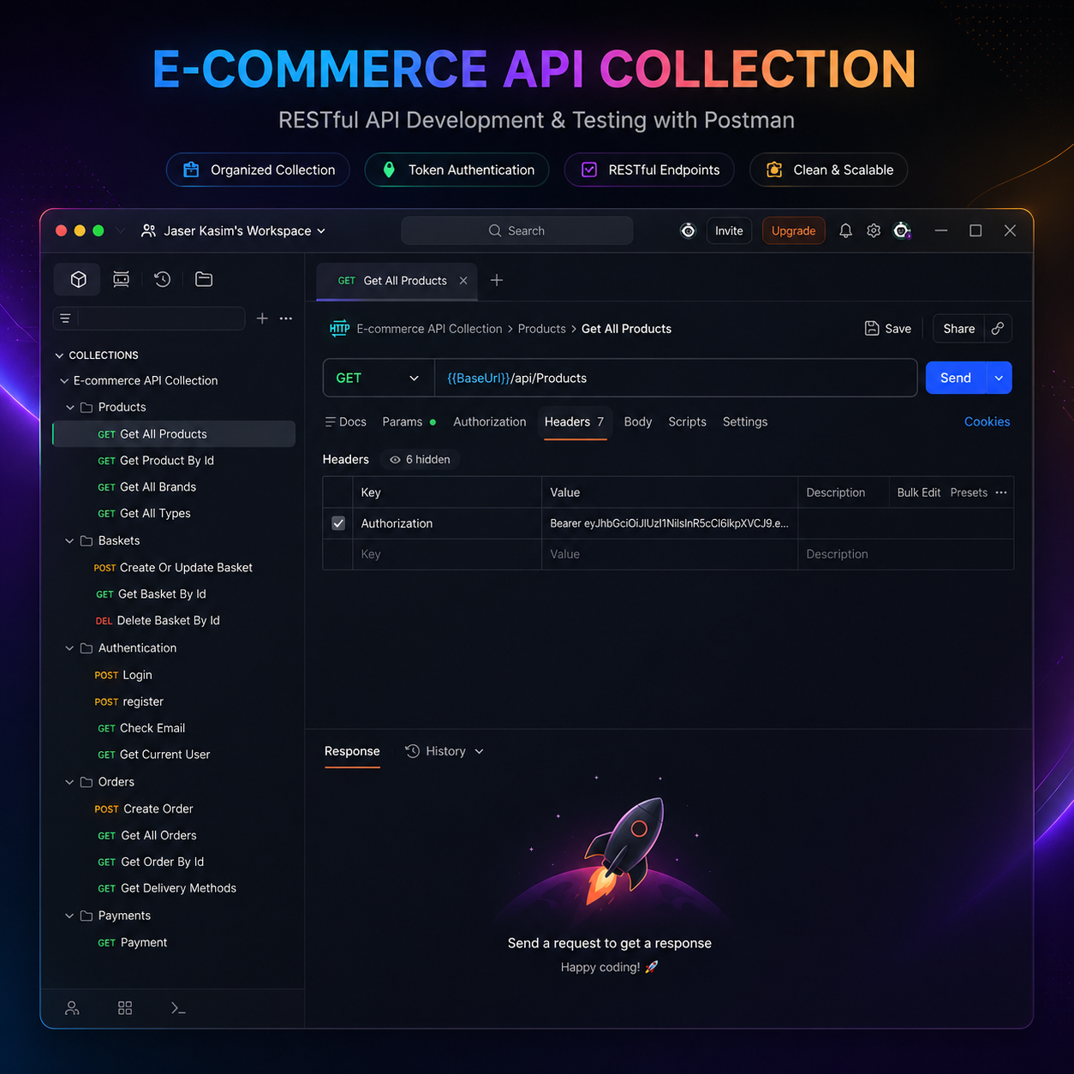This screenshot has width=1074, height=1074.
Task: Click the filter icon in sidebar search
Action: (x=65, y=319)
